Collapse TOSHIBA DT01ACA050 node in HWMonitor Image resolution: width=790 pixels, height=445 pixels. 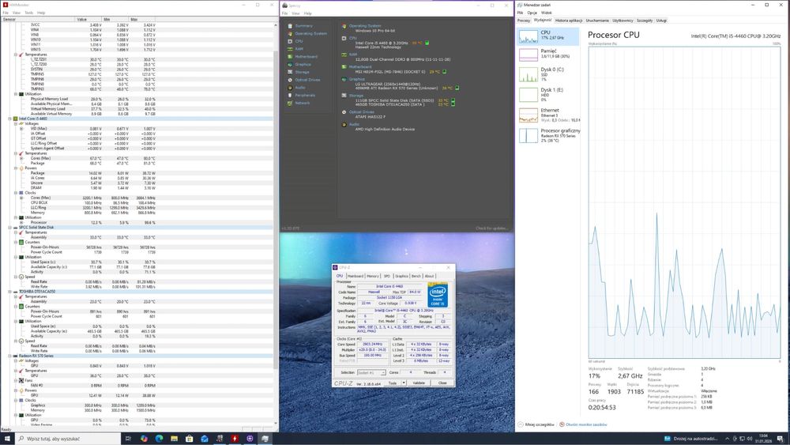[9, 292]
